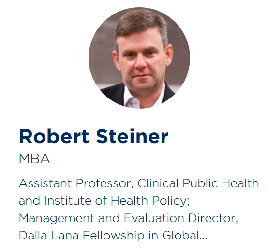Click the white shirt collar in photo
This screenshot has width=268, height=252.
coord(133,98)
